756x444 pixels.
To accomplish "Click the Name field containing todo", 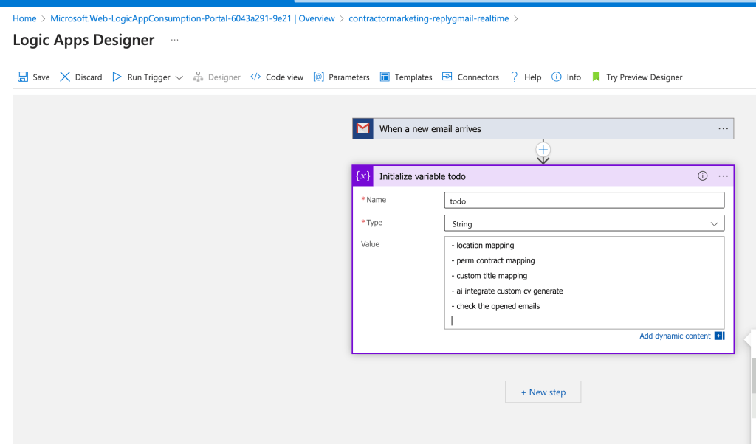I will 584,201.
